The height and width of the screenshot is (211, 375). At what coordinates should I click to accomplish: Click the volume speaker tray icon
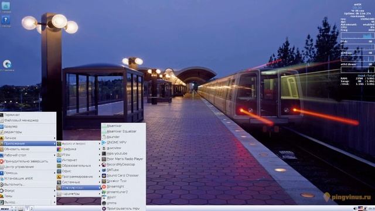[x=355, y=209]
